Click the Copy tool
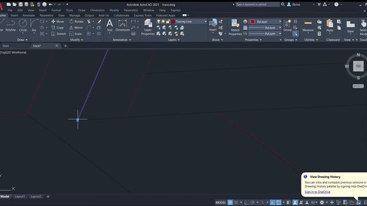The height and width of the screenshot is (206, 367). 57,27
